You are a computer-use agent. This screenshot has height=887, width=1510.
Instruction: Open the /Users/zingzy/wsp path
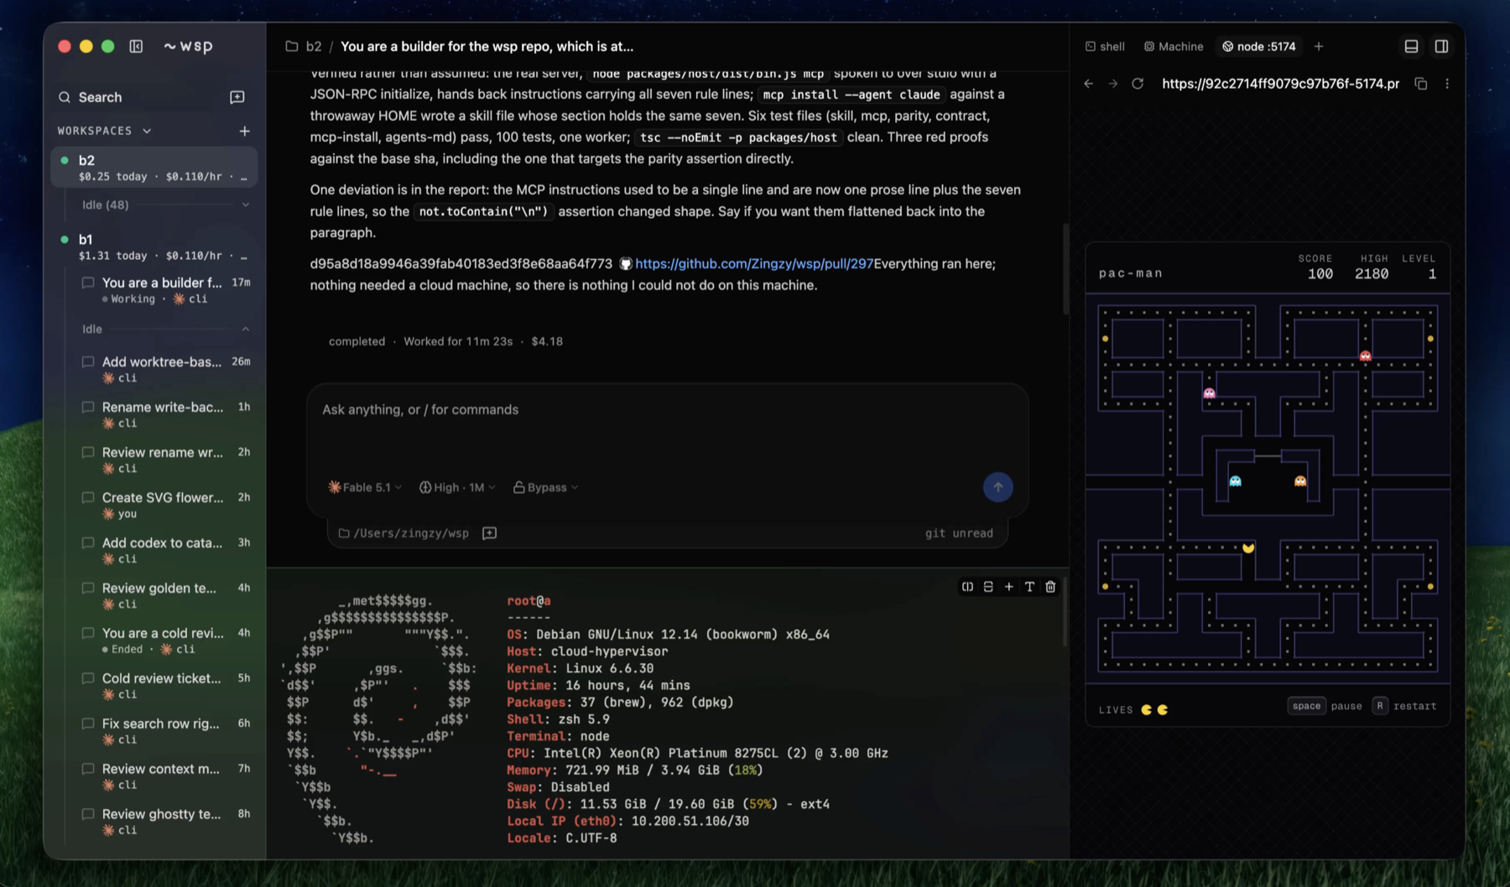pos(411,533)
